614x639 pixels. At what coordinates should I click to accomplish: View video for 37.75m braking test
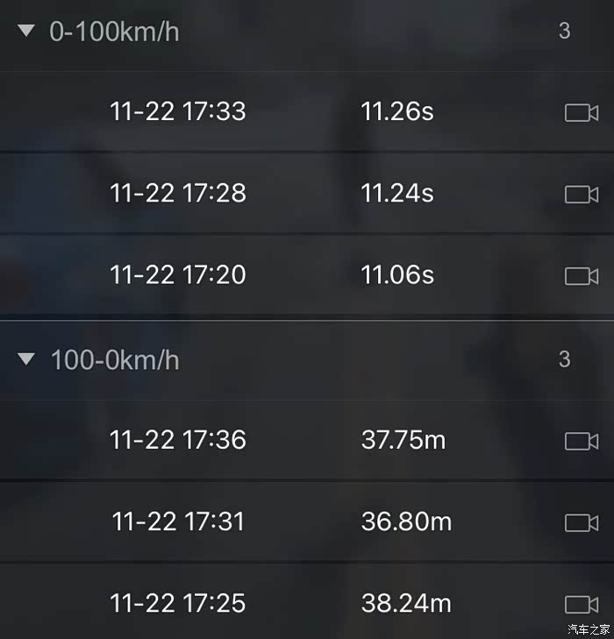pyautogui.click(x=581, y=441)
